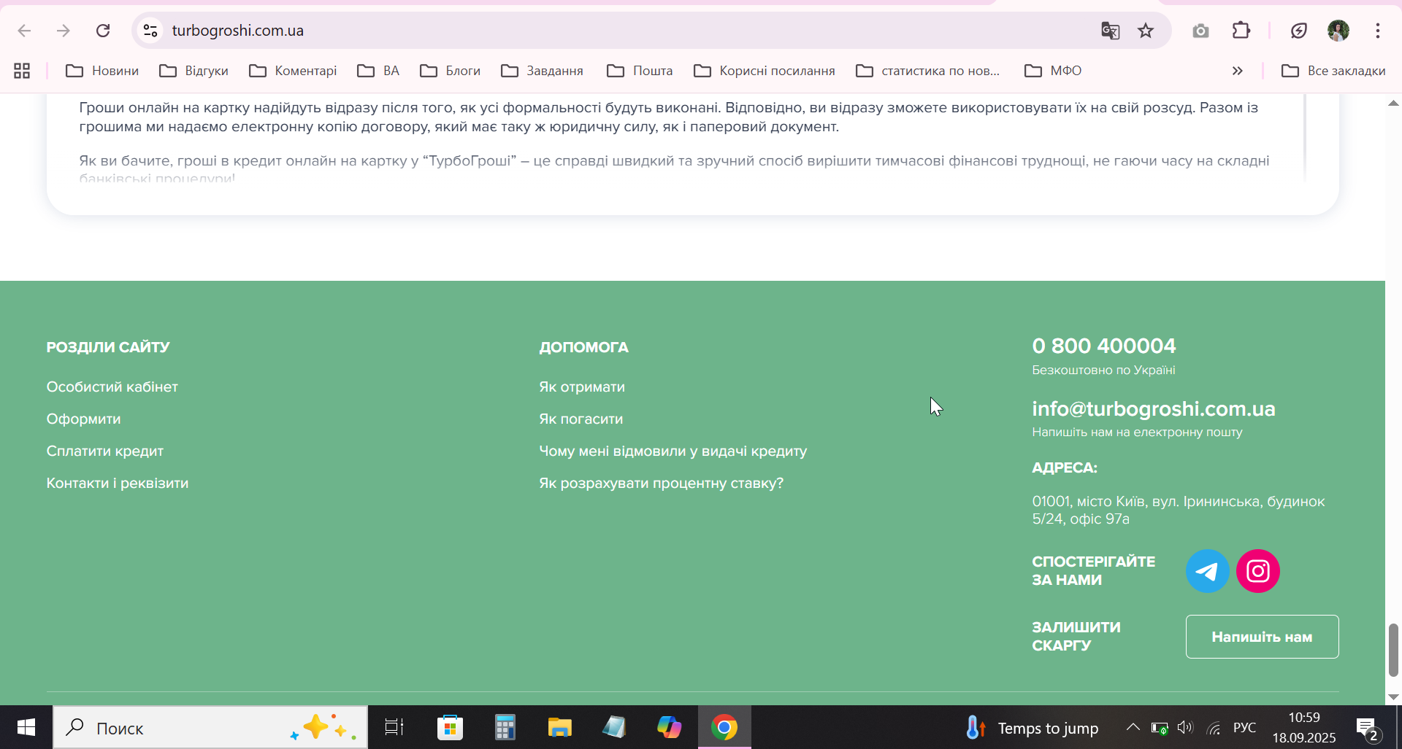Open the Chrome profile avatar
This screenshot has width=1402, height=749.
1338,31
